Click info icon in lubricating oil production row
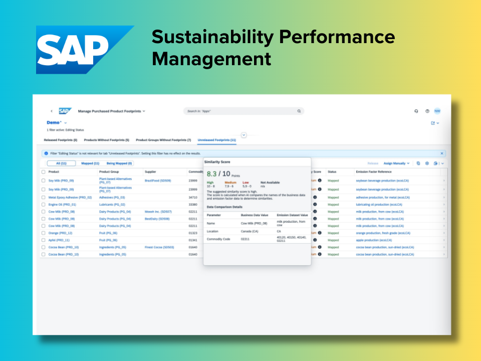Viewport: 481px width, 361px height. pyautogui.click(x=315, y=205)
